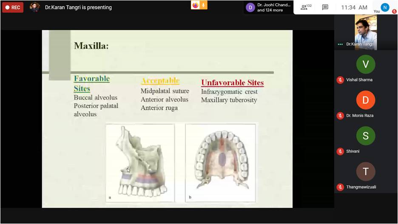Click the three dots on Dr.Karan Tangri's tile
The height and width of the screenshot is (224, 398).
340,44
